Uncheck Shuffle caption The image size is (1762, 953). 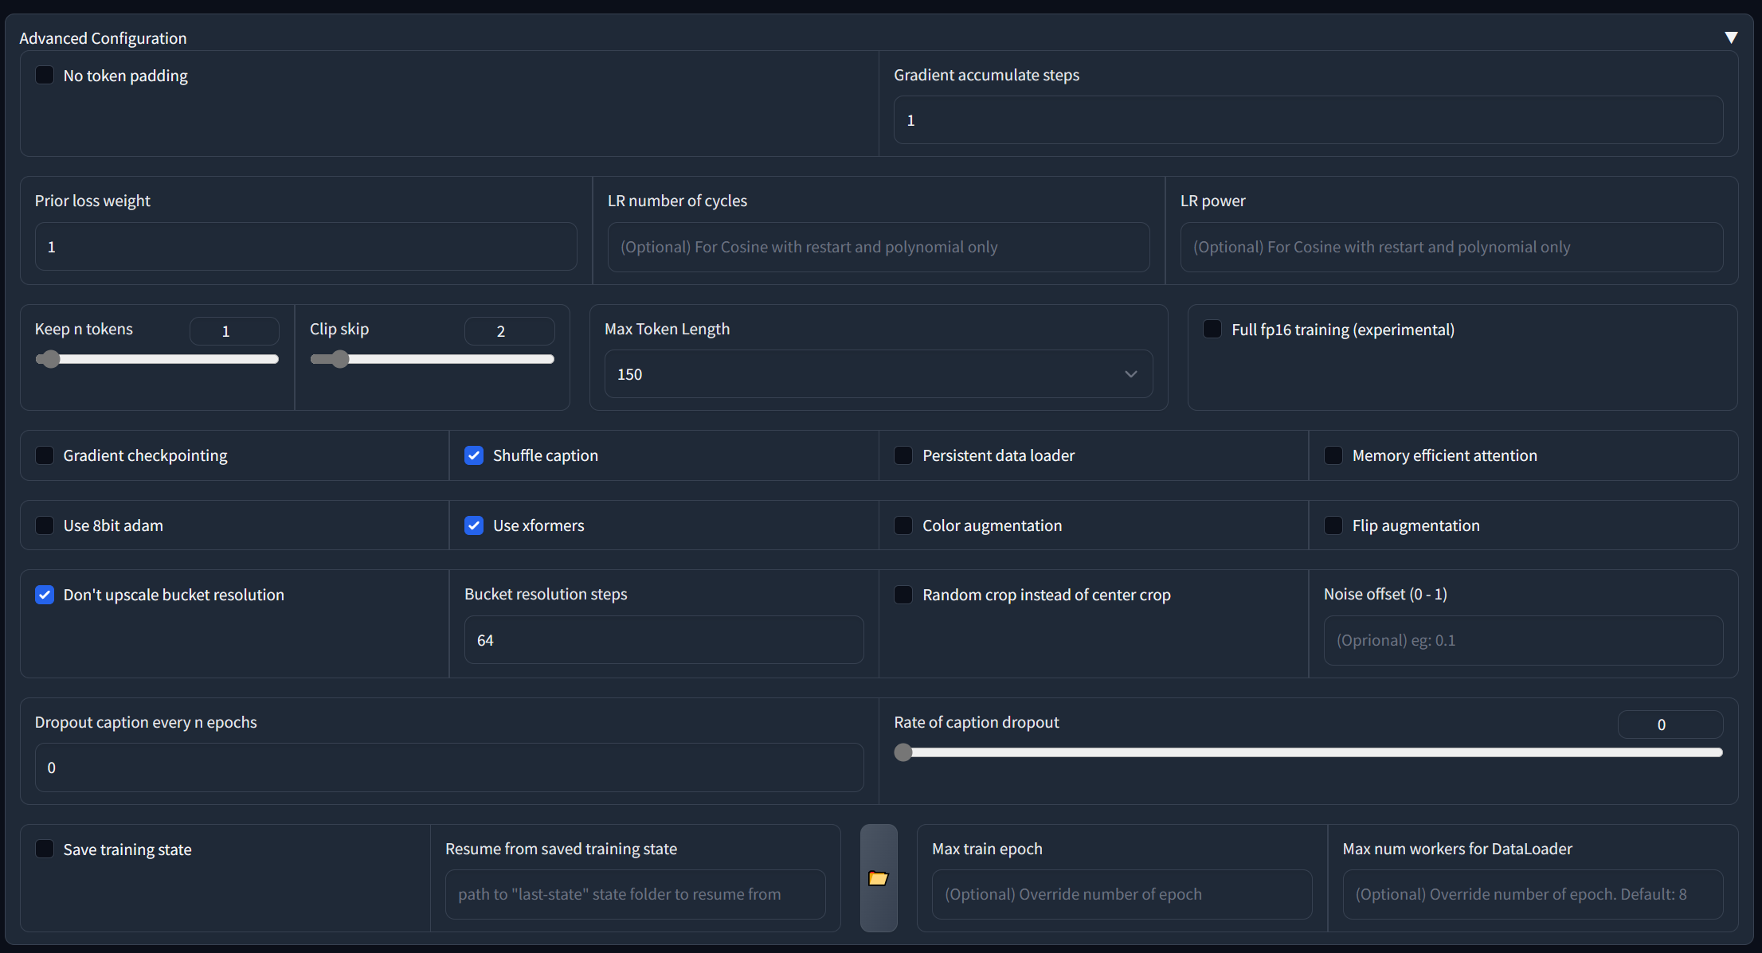[x=474, y=455]
